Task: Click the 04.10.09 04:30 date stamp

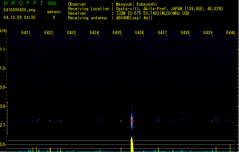Action: (19, 17)
